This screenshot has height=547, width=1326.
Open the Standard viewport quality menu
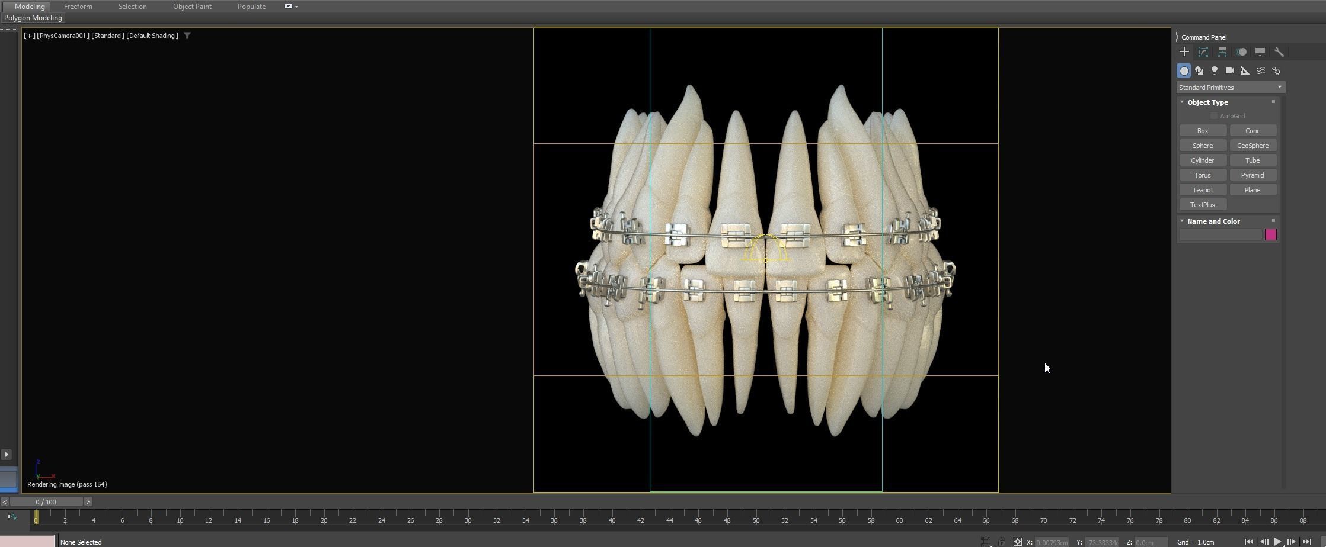point(108,36)
